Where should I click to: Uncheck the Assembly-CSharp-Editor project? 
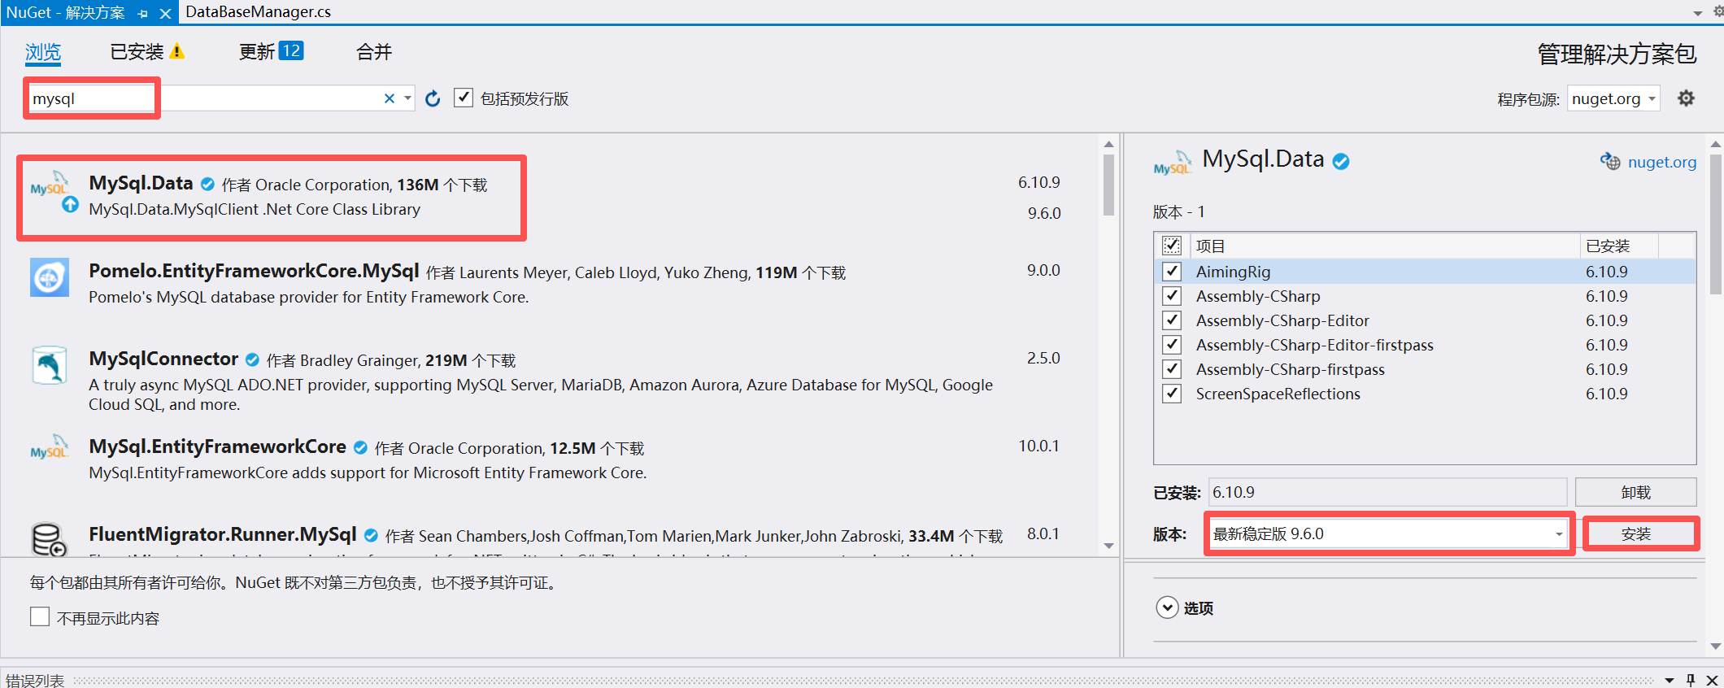point(1172,320)
